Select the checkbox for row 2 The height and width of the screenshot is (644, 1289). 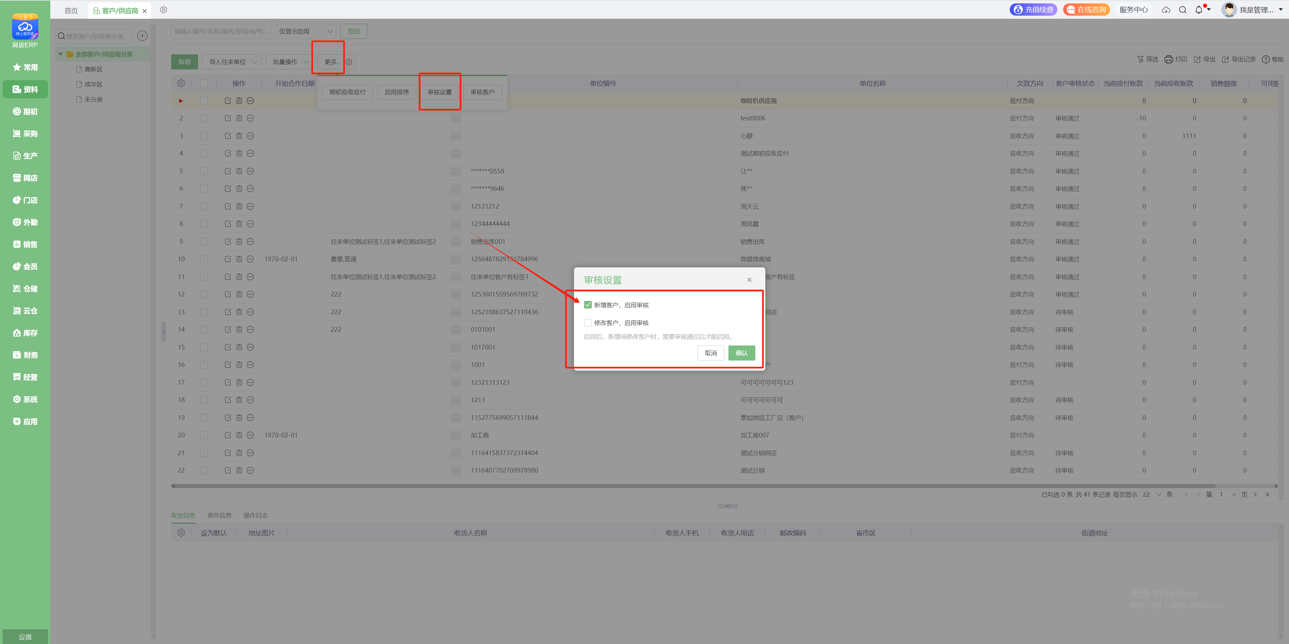coord(204,118)
